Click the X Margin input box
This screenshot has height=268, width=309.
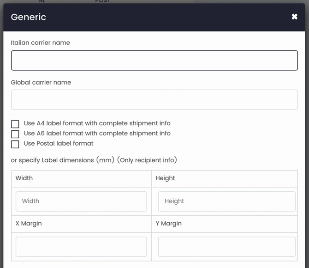(81, 247)
